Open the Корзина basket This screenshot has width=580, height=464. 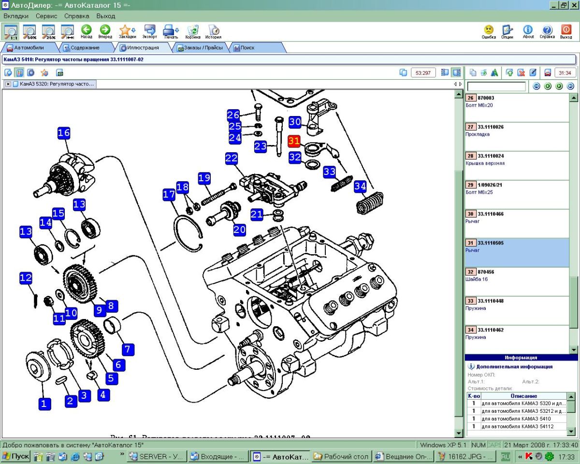coord(193,31)
